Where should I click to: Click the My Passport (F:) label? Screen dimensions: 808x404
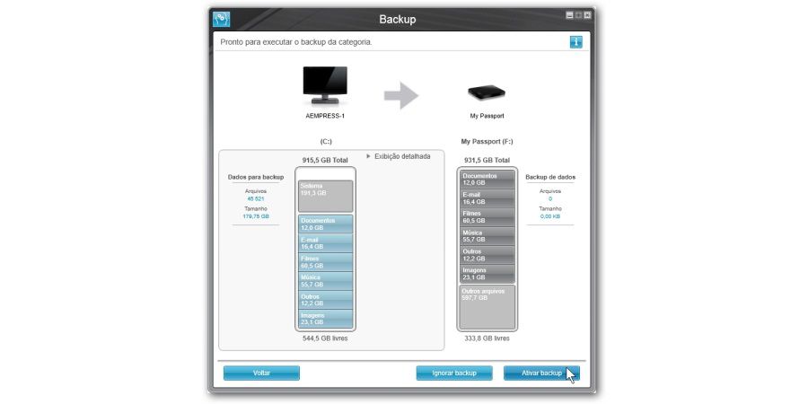pyautogui.click(x=487, y=141)
